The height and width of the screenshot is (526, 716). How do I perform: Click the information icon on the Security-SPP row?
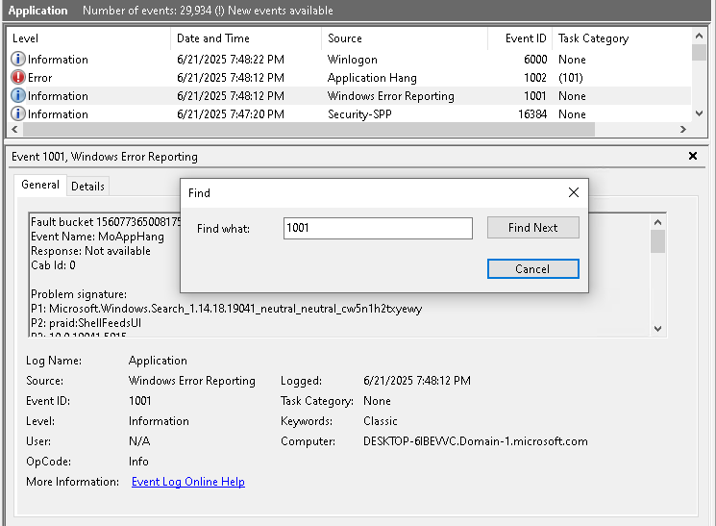18,113
